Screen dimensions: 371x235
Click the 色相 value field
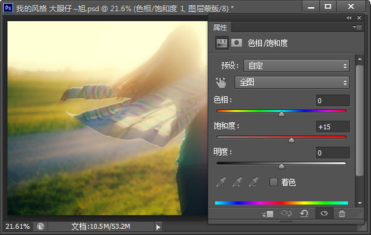click(333, 101)
